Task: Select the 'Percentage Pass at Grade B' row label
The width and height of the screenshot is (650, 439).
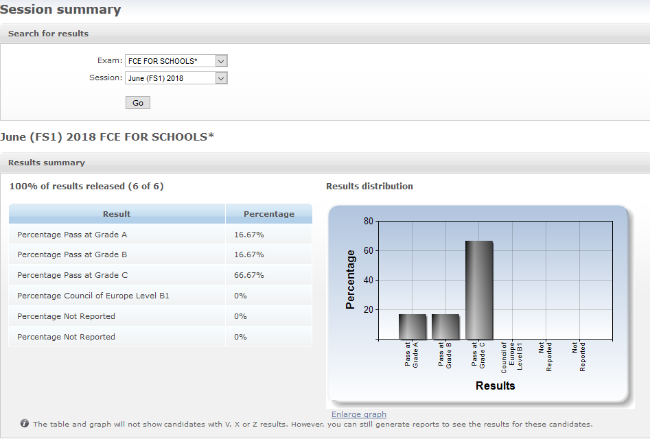Action: click(x=72, y=254)
